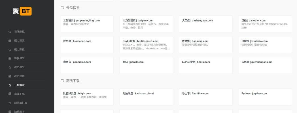Open 优聚集 hao.ujuji.com card

[x=206, y=45]
